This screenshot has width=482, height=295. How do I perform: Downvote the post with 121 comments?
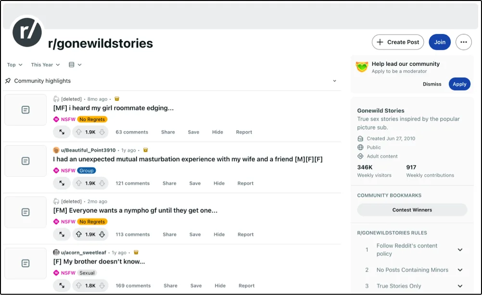pyautogui.click(x=102, y=184)
